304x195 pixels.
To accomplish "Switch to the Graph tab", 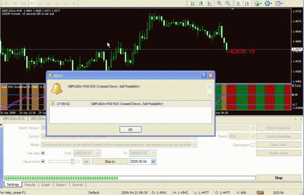I will pyautogui.click(x=46, y=185).
